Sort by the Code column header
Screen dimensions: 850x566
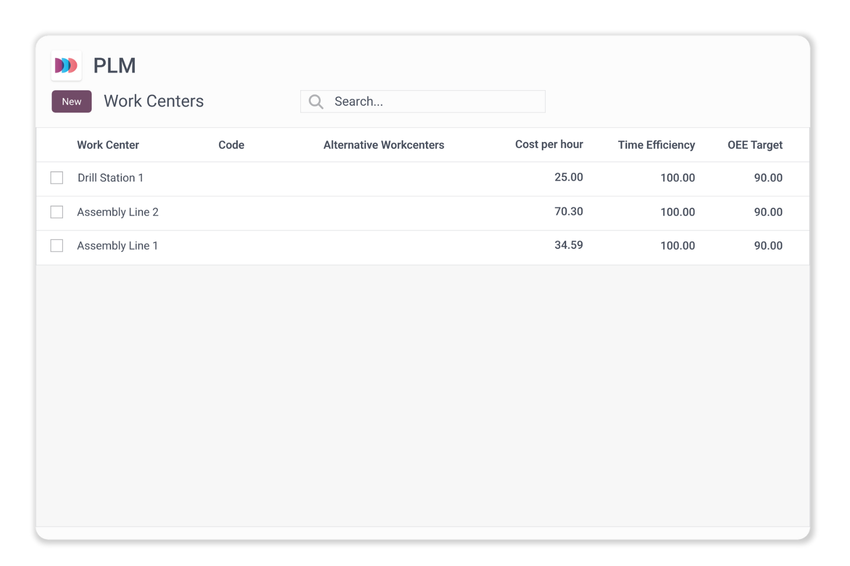pos(231,145)
